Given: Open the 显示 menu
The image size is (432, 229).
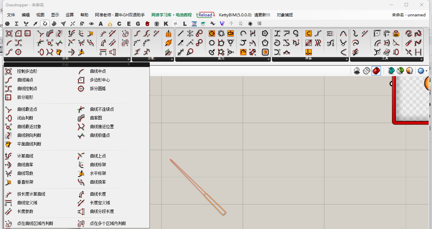Looking at the screenshot, I should [x=55, y=15].
